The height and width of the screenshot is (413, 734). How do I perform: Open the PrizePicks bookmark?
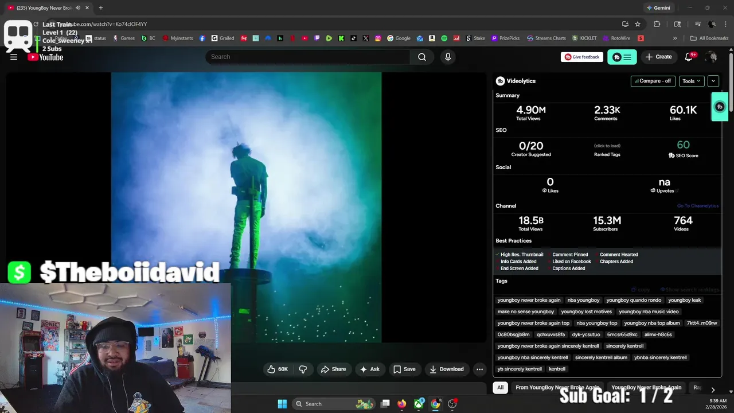tap(505, 38)
